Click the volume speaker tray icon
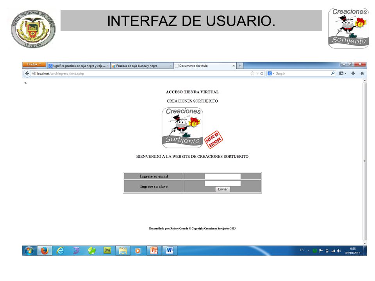The width and height of the screenshot is (375, 281). point(339,251)
